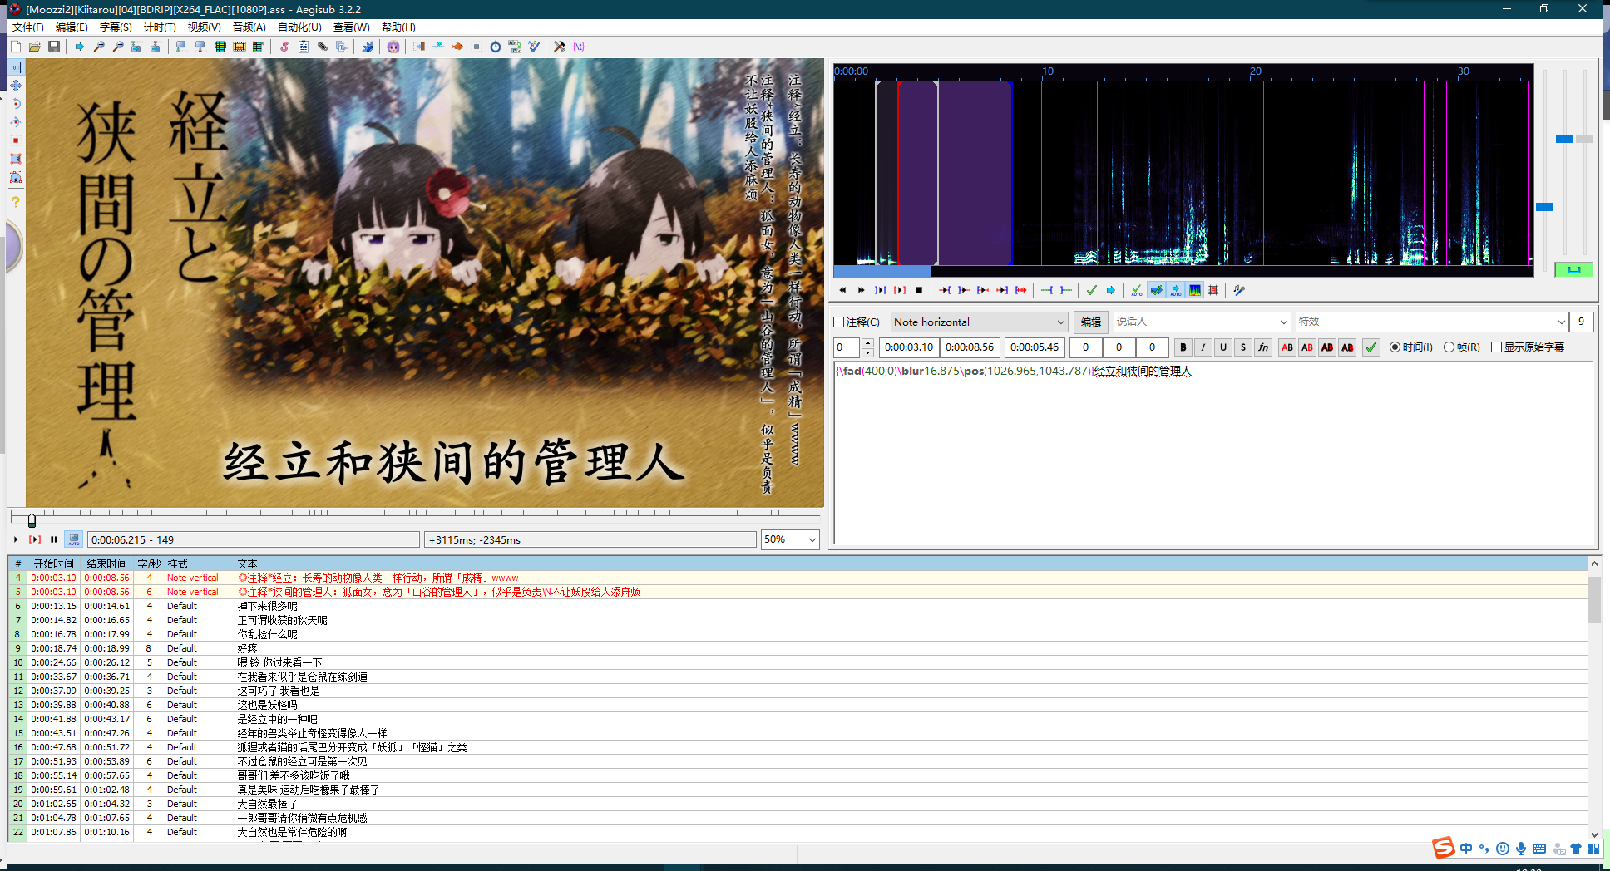The image size is (1610, 871).
Task: Click the italic I button
Action: pos(1203,347)
